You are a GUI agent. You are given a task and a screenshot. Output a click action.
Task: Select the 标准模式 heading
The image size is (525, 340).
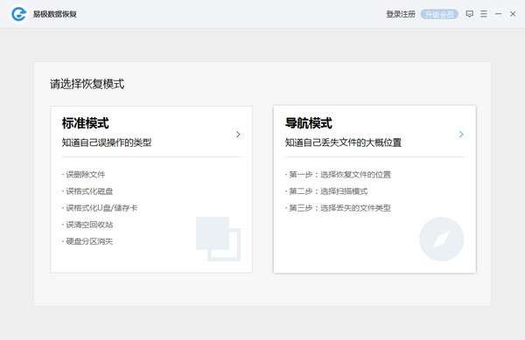click(86, 123)
